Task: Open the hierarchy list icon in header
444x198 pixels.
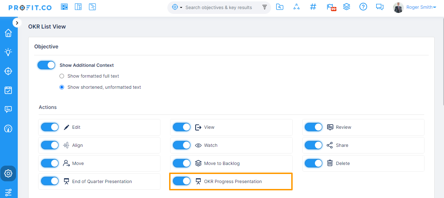Action: [92, 7]
